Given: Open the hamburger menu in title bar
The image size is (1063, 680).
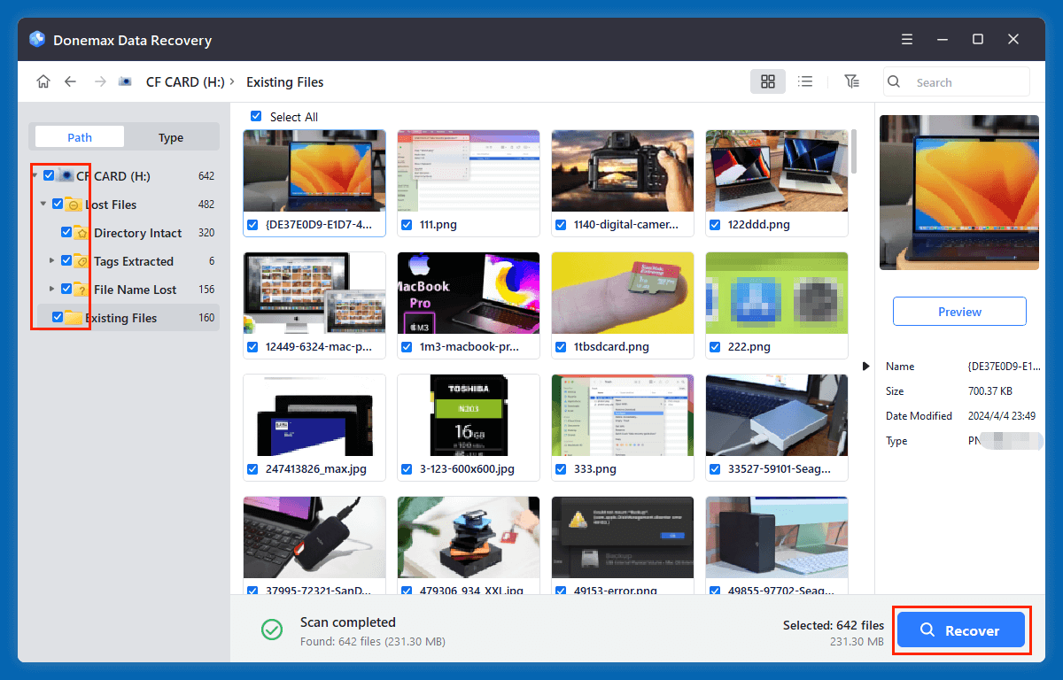Looking at the screenshot, I should tap(907, 40).
